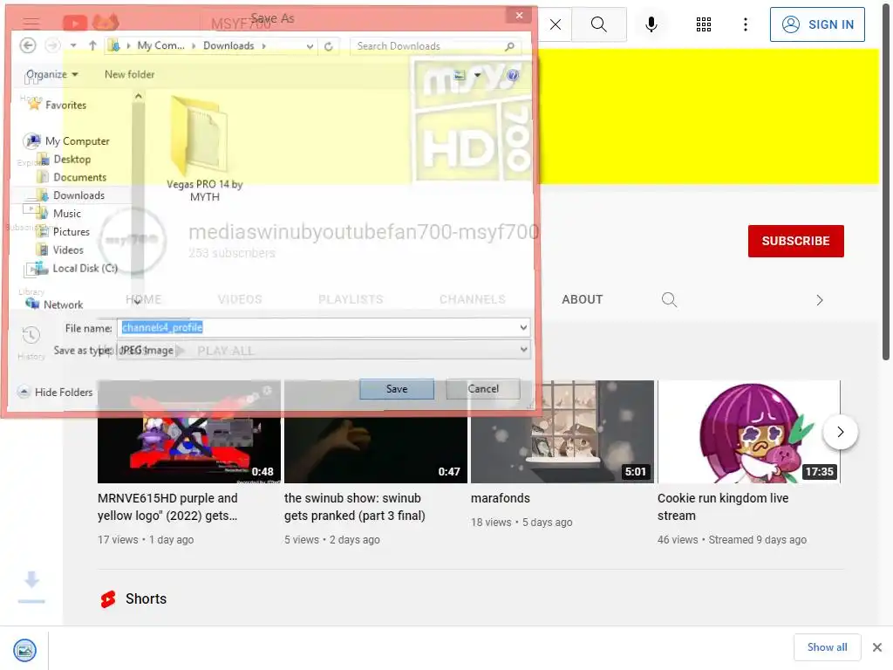Go up one folder level arrow
The height and width of the screenshot is (670, 893).
[x=92, y=45]
